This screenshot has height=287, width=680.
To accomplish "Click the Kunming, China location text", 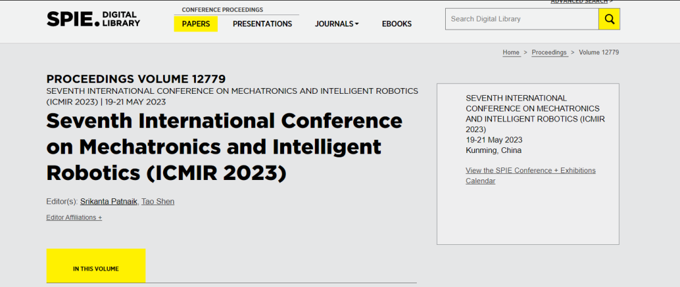I will tap(494, 151).
